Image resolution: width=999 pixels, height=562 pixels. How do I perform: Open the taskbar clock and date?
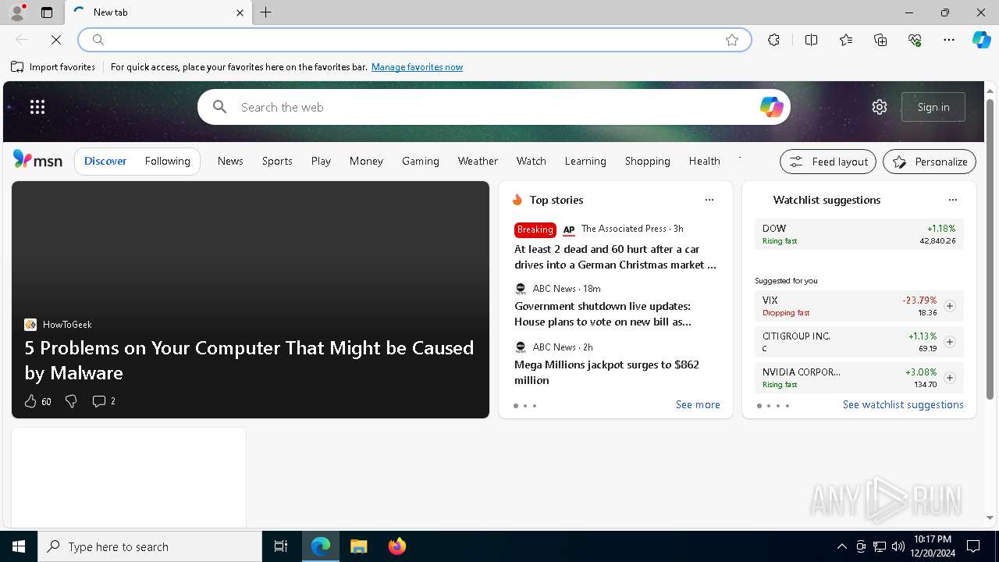pyautogui.click(x=932, y=546)
